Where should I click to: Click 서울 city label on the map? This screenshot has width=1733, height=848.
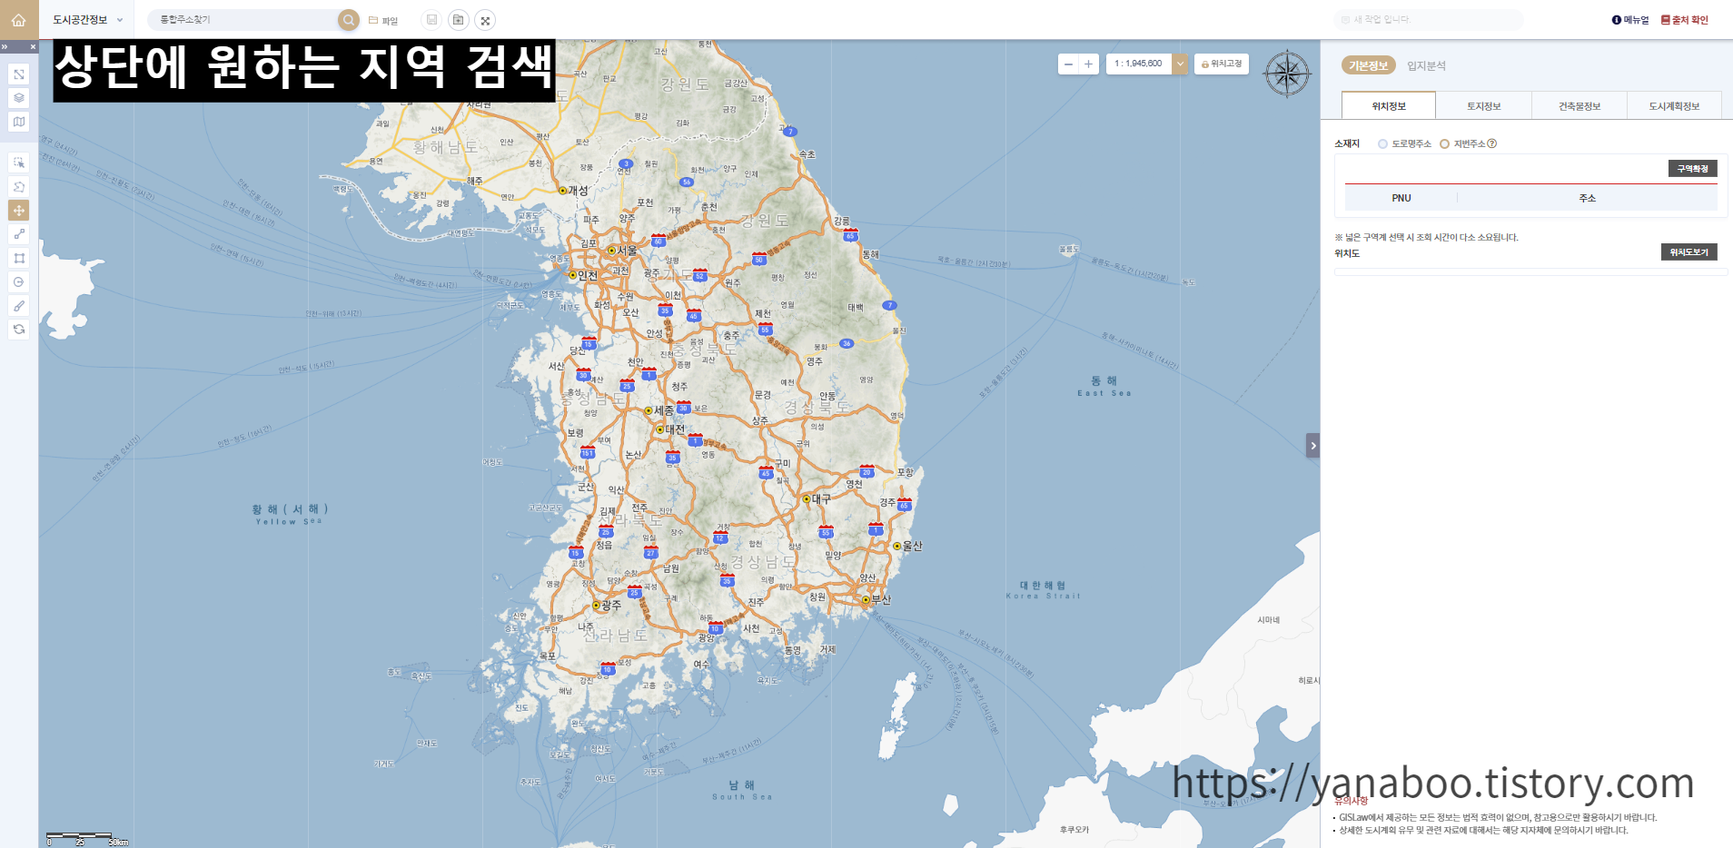tap(627, 251)
